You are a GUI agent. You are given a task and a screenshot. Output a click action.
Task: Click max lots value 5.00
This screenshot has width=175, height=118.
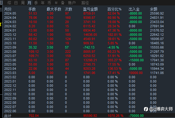point(50,64)
